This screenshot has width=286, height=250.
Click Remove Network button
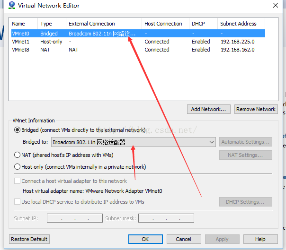(256, 109)
